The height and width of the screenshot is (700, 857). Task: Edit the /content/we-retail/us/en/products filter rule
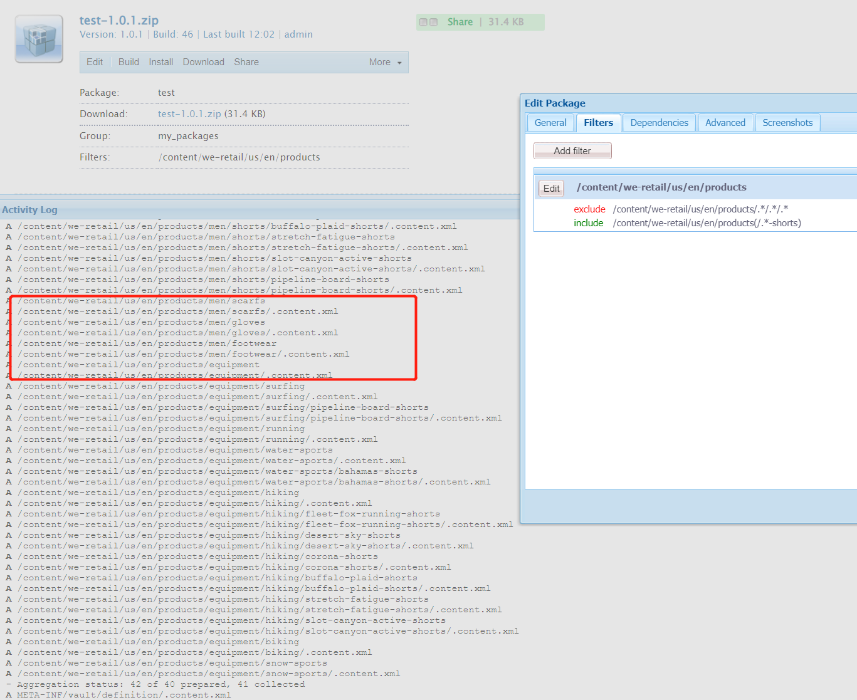click(550, 187)
